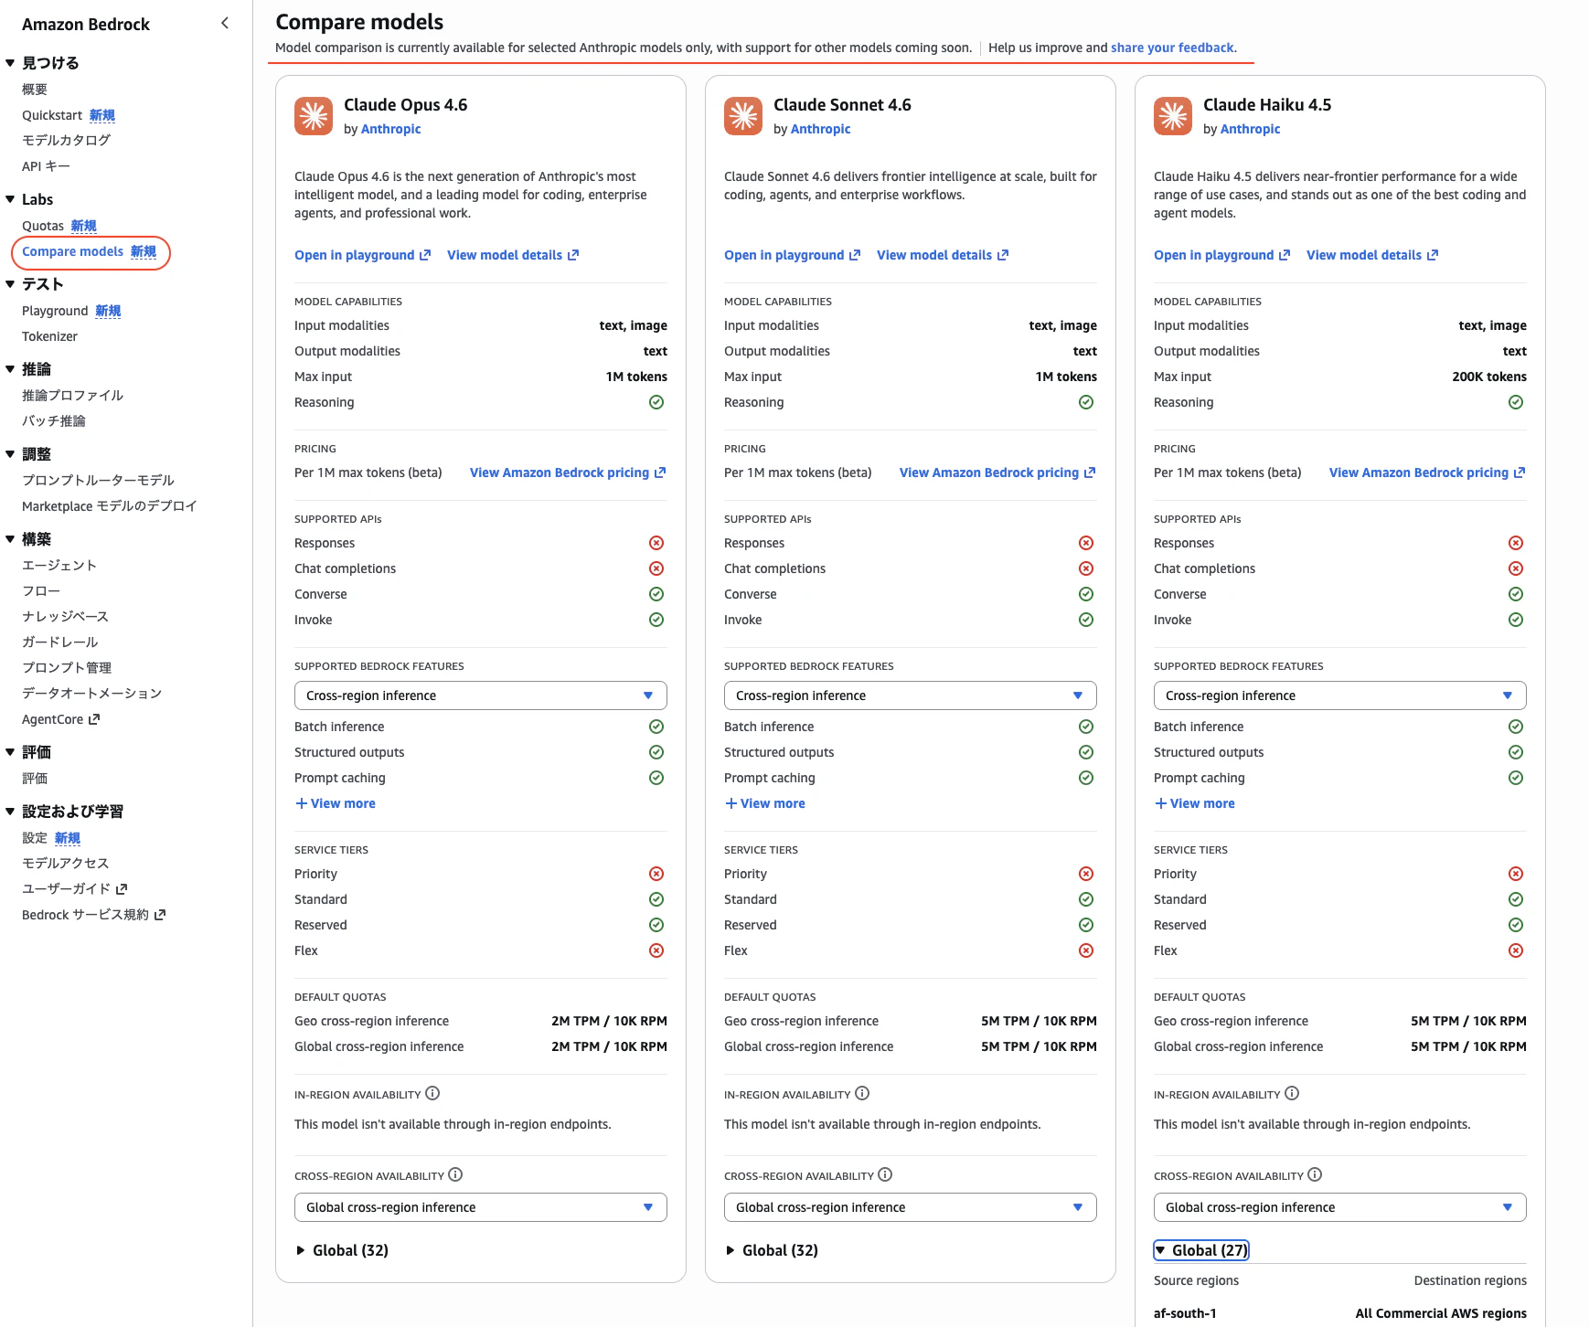View model details for Claude Sonnet 4.6

tap(943, 255)
